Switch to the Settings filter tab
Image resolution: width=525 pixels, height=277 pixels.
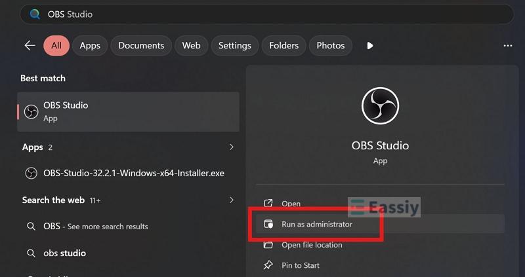pyautogui.click(x=235, y=45)
